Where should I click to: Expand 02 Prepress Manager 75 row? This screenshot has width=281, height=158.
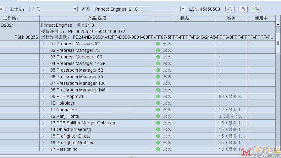[43, 50]
